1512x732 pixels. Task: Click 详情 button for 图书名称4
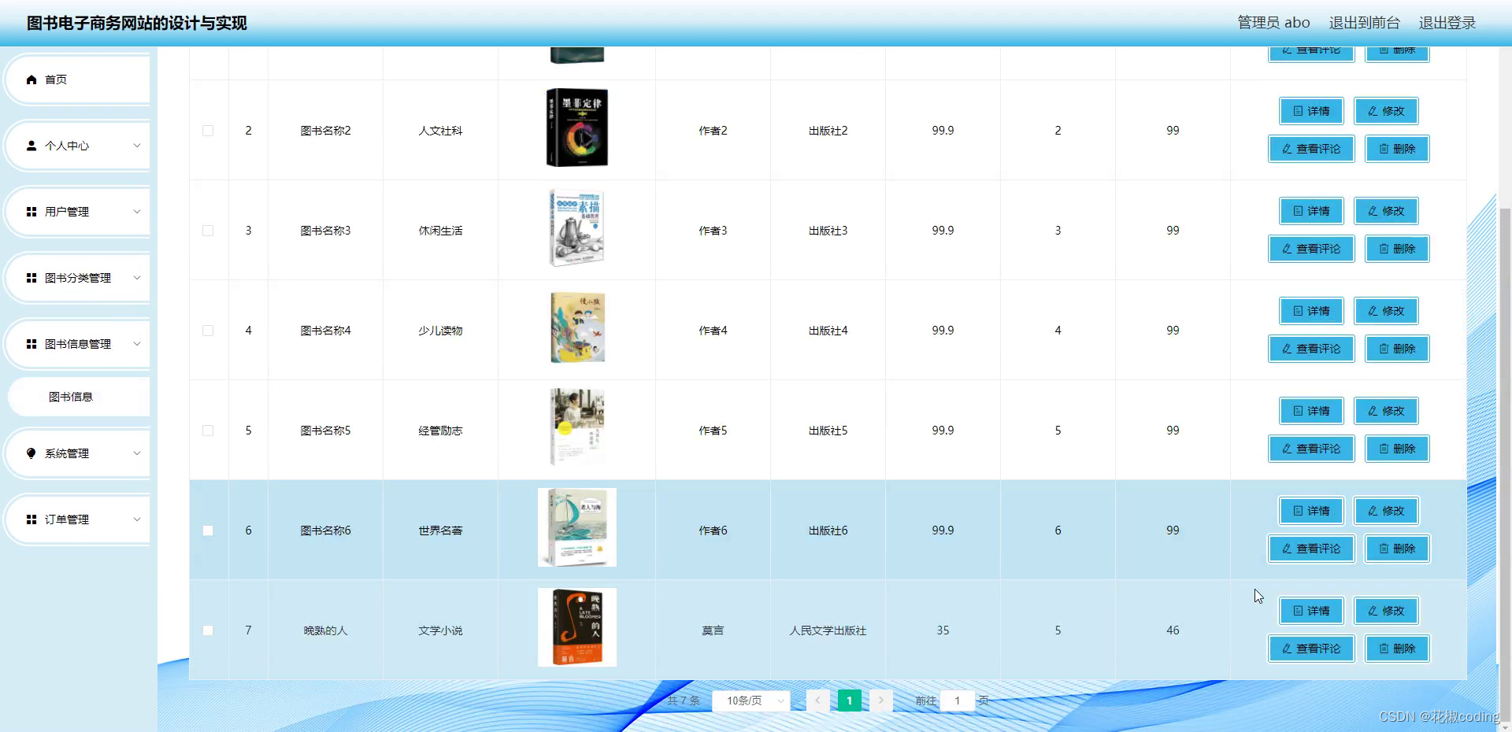point(1311,311)
